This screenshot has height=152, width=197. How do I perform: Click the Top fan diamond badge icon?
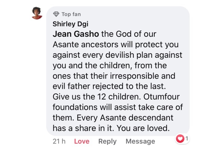[56, 14]
